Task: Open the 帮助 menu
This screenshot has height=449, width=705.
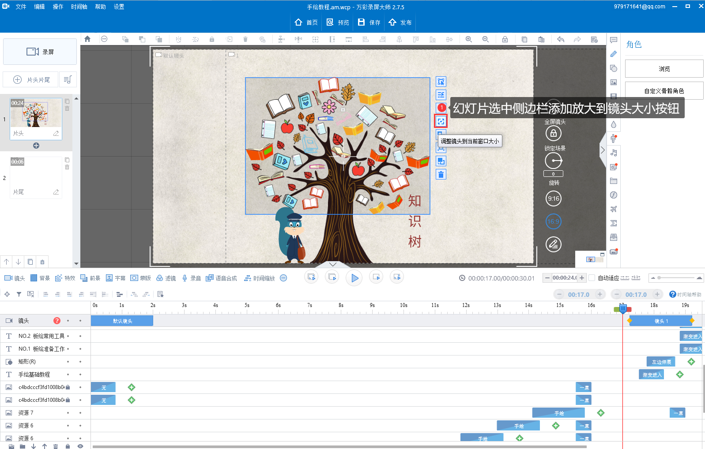Action: pos(100,7)
